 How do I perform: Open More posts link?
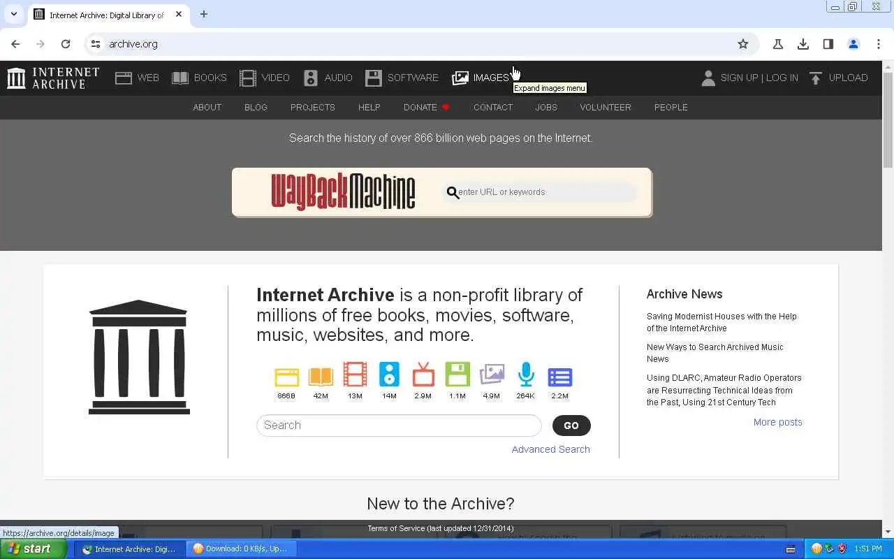(x=777, y=422)
